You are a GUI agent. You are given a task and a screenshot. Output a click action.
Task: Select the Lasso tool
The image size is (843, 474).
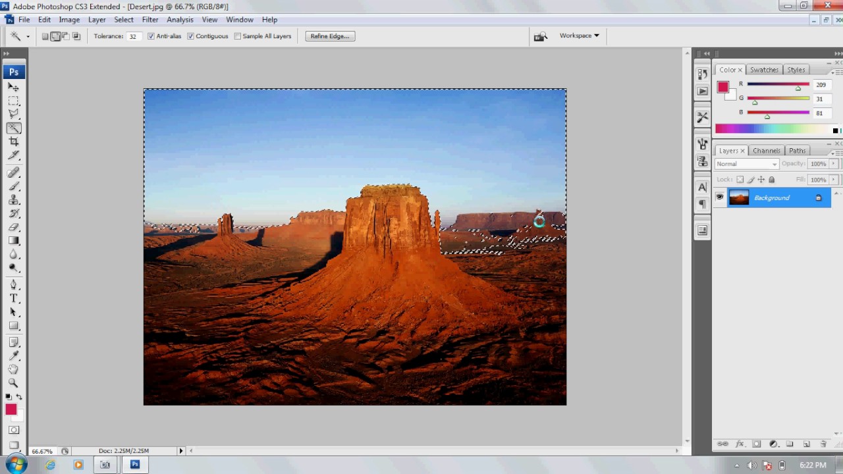pyautogui.click(x=14, y=115)
